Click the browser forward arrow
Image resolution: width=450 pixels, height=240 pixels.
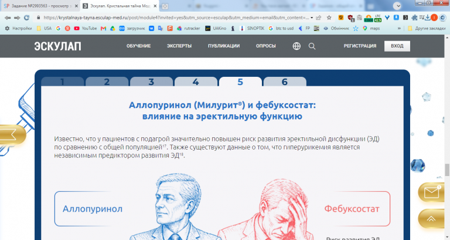(x=17, y=18)
